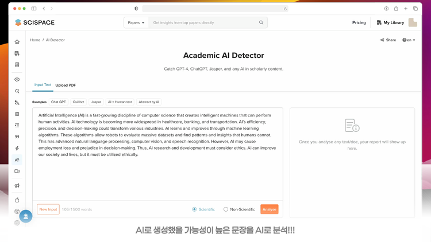The width and height of the screenshot is (431, 242).
Task: Load the Quillbot example
Action: 78,102
